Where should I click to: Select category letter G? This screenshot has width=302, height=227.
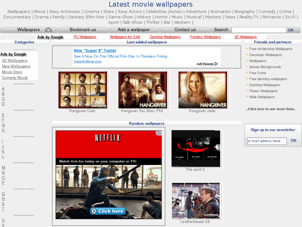pos(3,125)
